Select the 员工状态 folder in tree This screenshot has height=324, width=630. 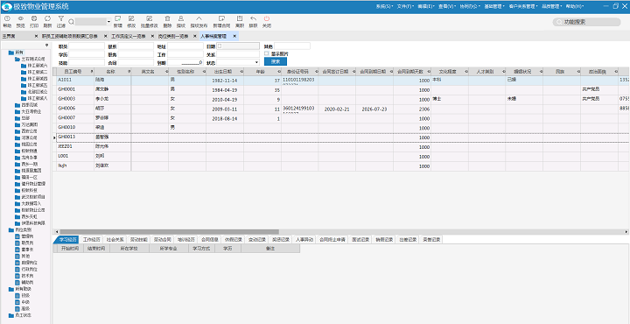click(x=19, y=315)
